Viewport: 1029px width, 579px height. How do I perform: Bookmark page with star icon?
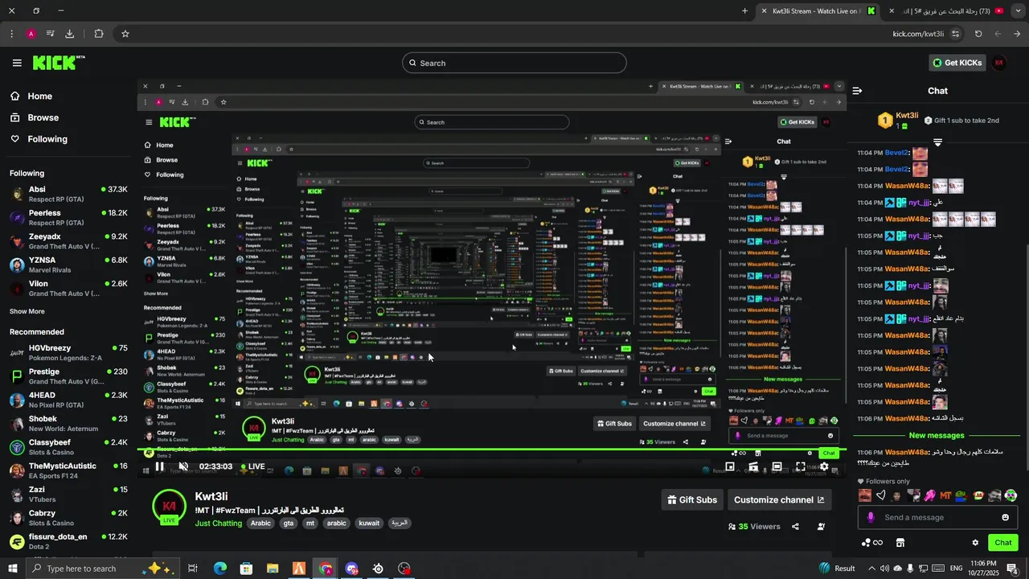point(125,34)
